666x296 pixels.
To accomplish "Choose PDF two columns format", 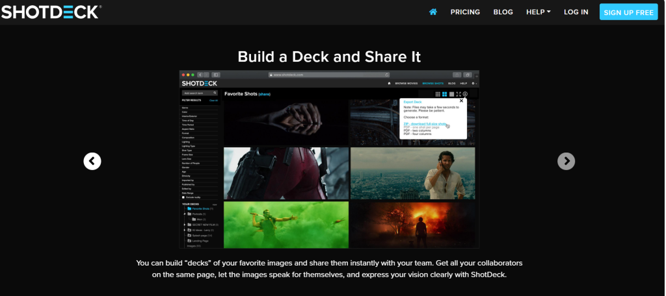I will (418, 130).
